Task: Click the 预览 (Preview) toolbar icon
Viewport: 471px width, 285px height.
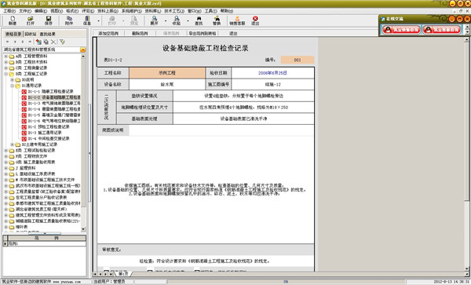Action: pos(134,20)
